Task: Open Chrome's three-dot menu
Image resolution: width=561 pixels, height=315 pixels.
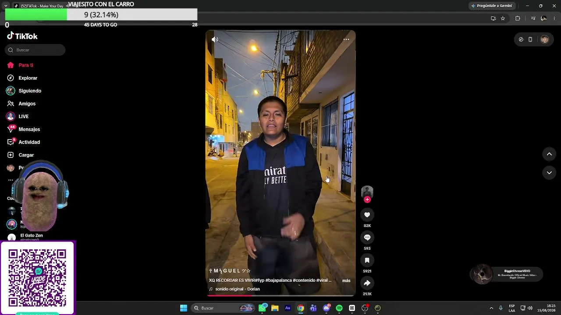Action: pyautogui.click(x=554, y=18)
